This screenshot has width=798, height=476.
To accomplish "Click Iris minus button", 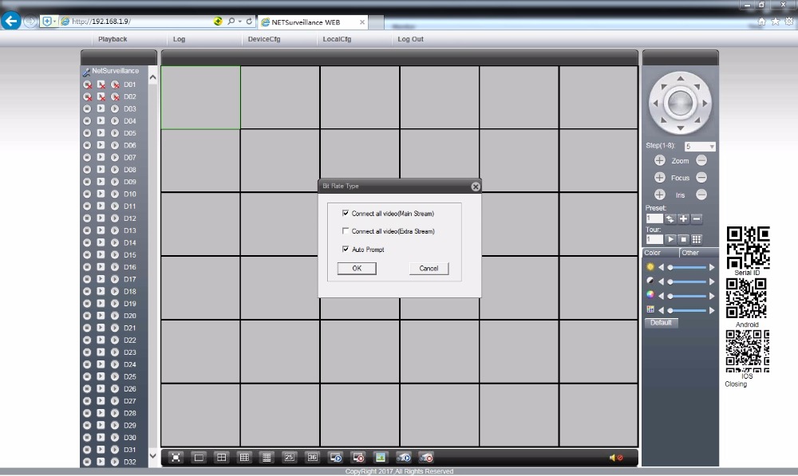I will point(701,195).
